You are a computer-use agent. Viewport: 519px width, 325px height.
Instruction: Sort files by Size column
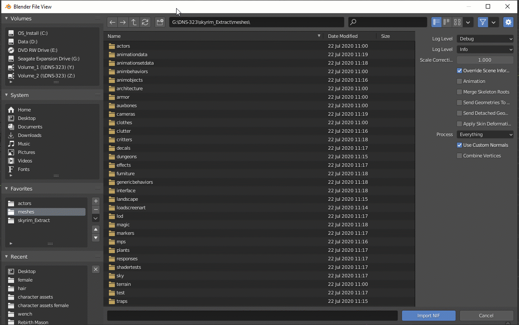tap(395, 36)
